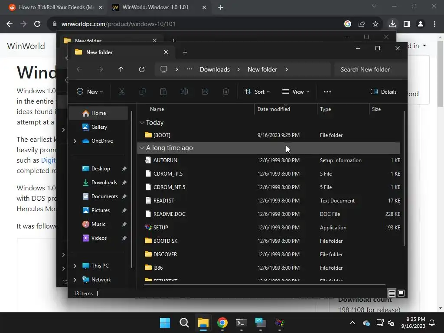The image size is (444, 333).
Task: Click the Share icon in Explorer toolbar
Action: (205, 91)
